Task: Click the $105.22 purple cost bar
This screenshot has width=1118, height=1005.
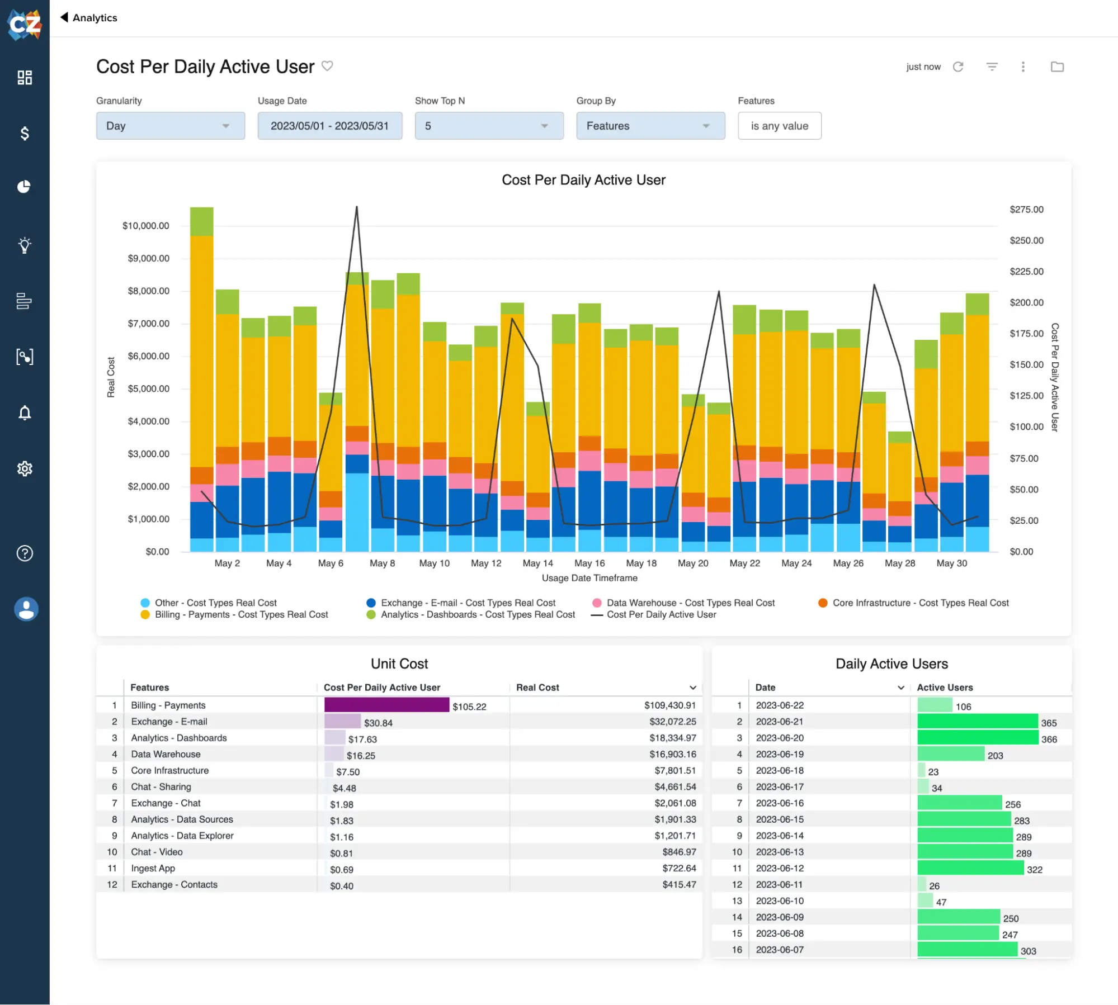Action: (x=386, y=705)
